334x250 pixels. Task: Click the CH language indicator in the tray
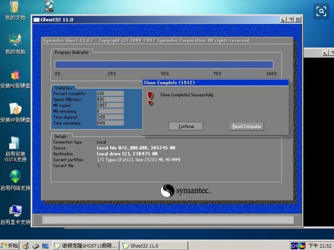[x=294, y=245]
